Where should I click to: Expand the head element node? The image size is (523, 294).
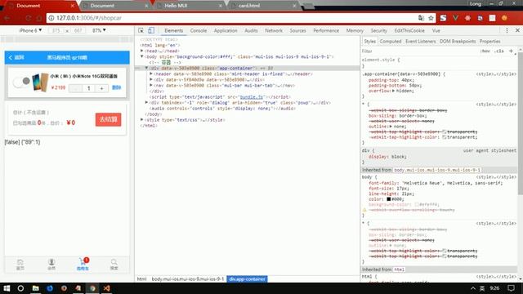click(142, 51)
